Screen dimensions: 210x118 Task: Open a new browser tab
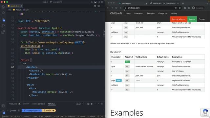point(183,3)
